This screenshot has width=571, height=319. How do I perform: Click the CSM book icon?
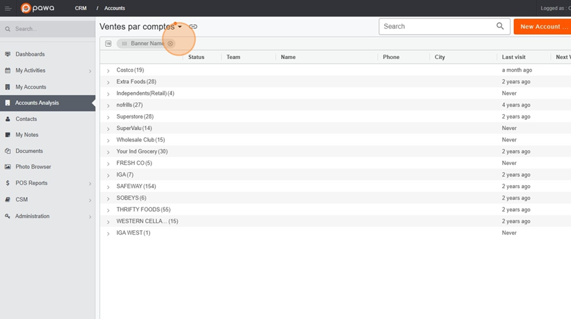[8, 199]
